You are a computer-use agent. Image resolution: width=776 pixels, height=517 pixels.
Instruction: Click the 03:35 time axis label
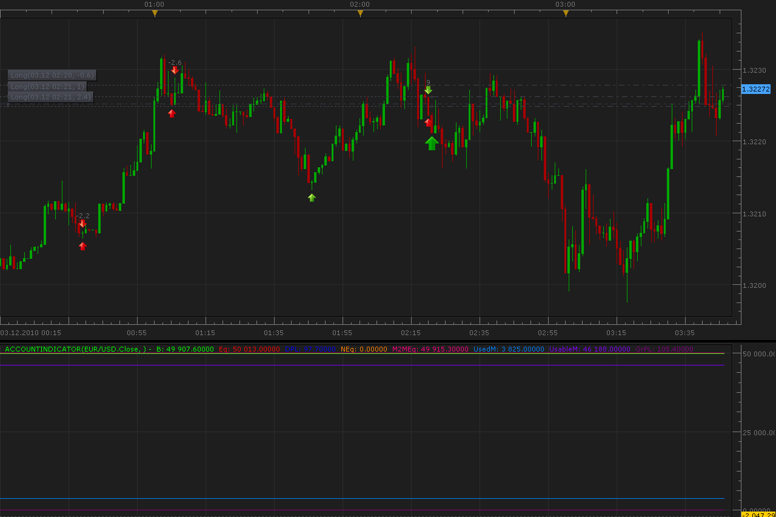click(684, 333)
